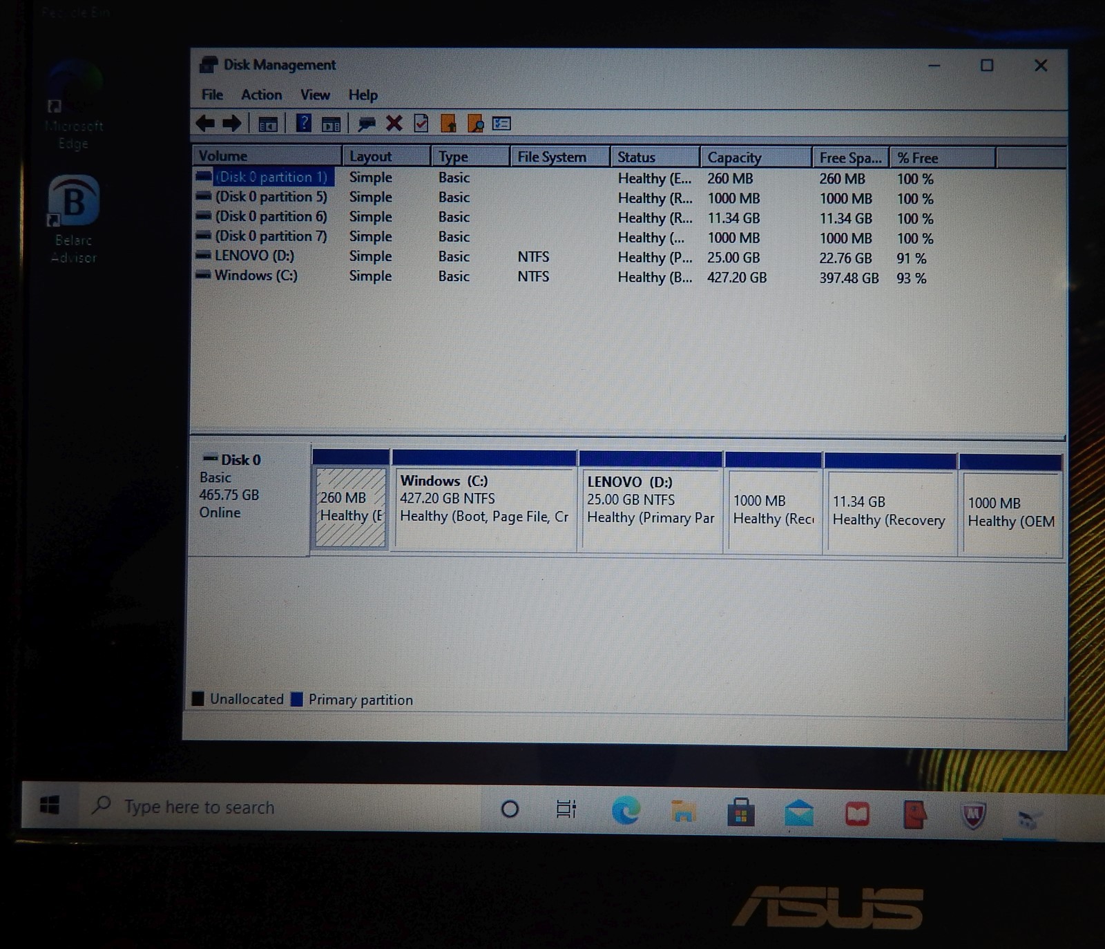The width and height of the screenshot is (1105, 949).
Task: Click 397.48 GB free space cell
Action: [849, 278]
